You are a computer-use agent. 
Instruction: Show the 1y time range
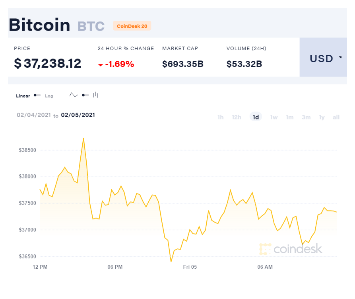[322, 117]
